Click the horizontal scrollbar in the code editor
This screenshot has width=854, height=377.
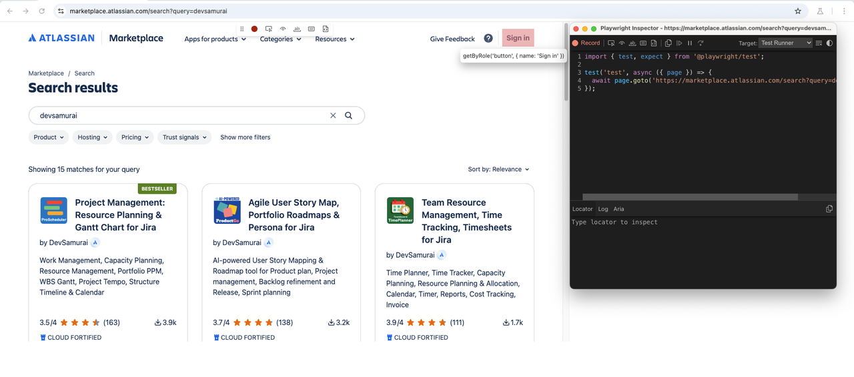[x=690, y=197]
